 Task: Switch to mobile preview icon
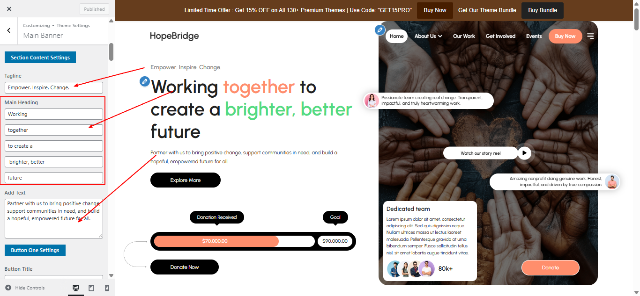click(x=107, y=288)
